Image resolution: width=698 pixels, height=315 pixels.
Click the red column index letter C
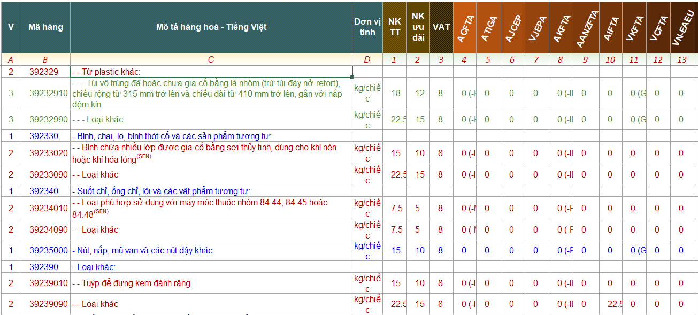click(211, 59)
